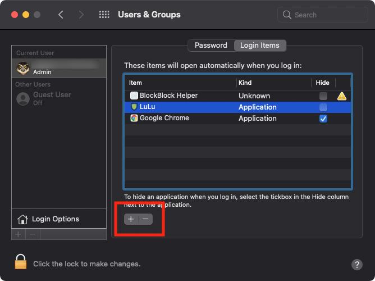Viewport: 375px width, 281px height.
Task: Select the Guest User avatar icon
Action: [x=23, y=98]
